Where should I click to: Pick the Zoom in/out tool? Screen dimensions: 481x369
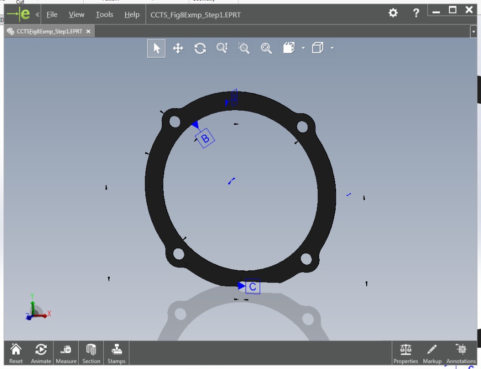tap(222, 48)
